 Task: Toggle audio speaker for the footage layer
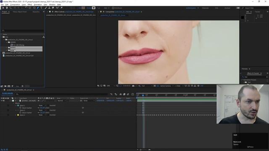[x=4, y=101]
